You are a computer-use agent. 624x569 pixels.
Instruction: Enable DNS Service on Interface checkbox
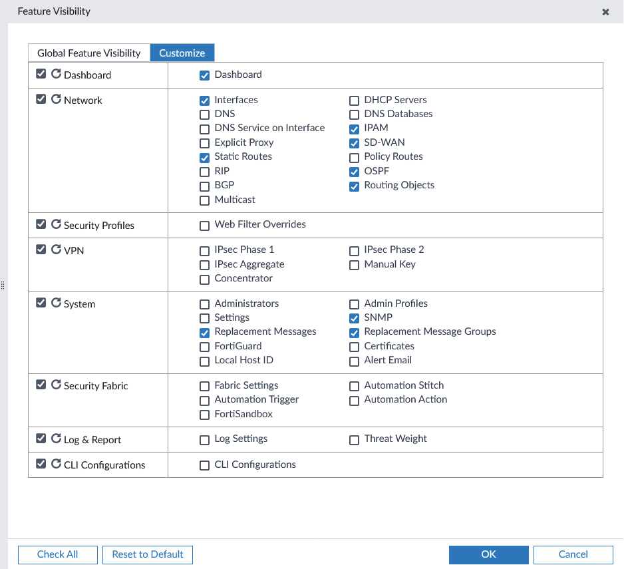[x=204, y=129]
